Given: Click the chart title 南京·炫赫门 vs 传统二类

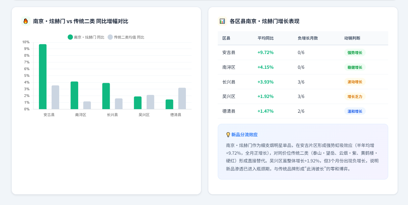Looking at the screenshot, I should pyautogui.click(x=81, y=21).
